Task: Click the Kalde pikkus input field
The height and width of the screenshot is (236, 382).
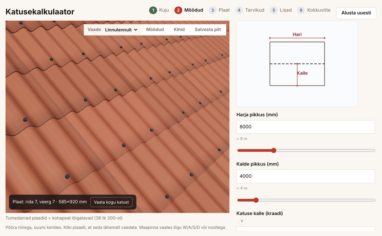Action: click(x=306, y=176)
